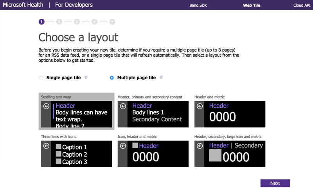Screen dimensions: 313x189
Task: Click the gray icon square beside Caption 1
Action: click(x=58, y=146)
